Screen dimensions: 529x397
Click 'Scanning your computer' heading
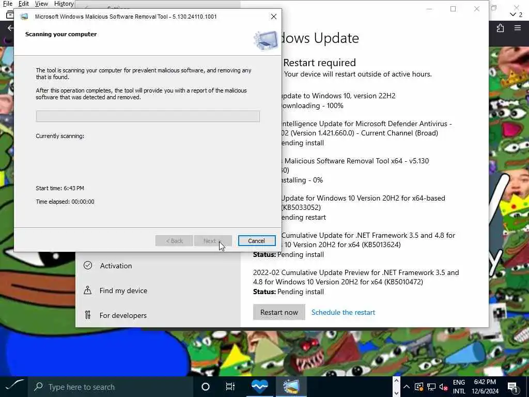(x=61, y=34)
